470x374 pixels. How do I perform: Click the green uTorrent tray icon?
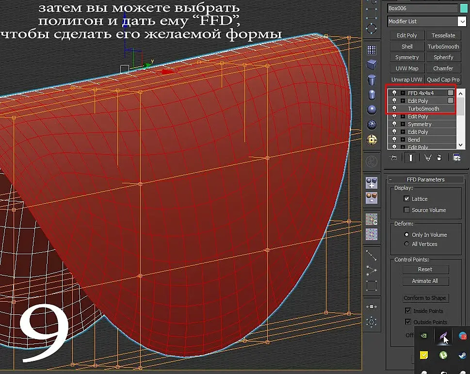point(443,356)
